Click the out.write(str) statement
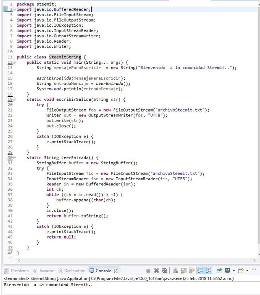Image resolution: width=260 pixels, height=295 pixels. coord(65,121)
